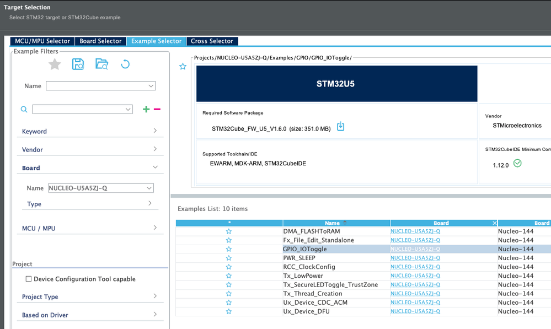Select the PWR_SLEEP example name
Screen dimensions: 551x329
(299, 258)
